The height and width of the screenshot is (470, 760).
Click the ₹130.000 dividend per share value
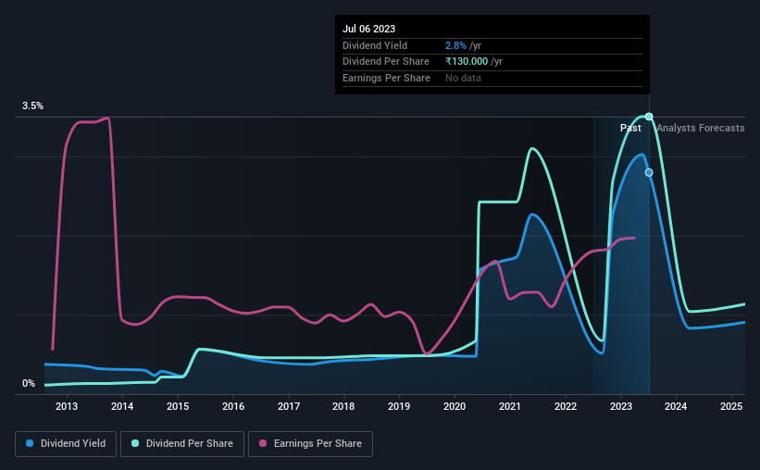467,62
